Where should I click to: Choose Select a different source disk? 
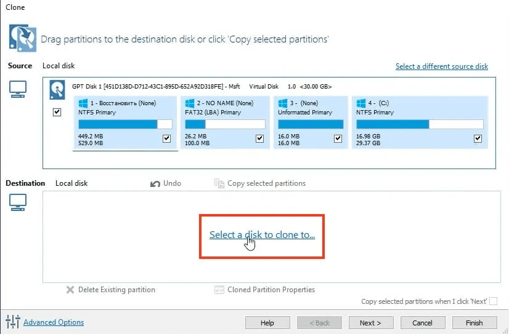coord(441,66)
